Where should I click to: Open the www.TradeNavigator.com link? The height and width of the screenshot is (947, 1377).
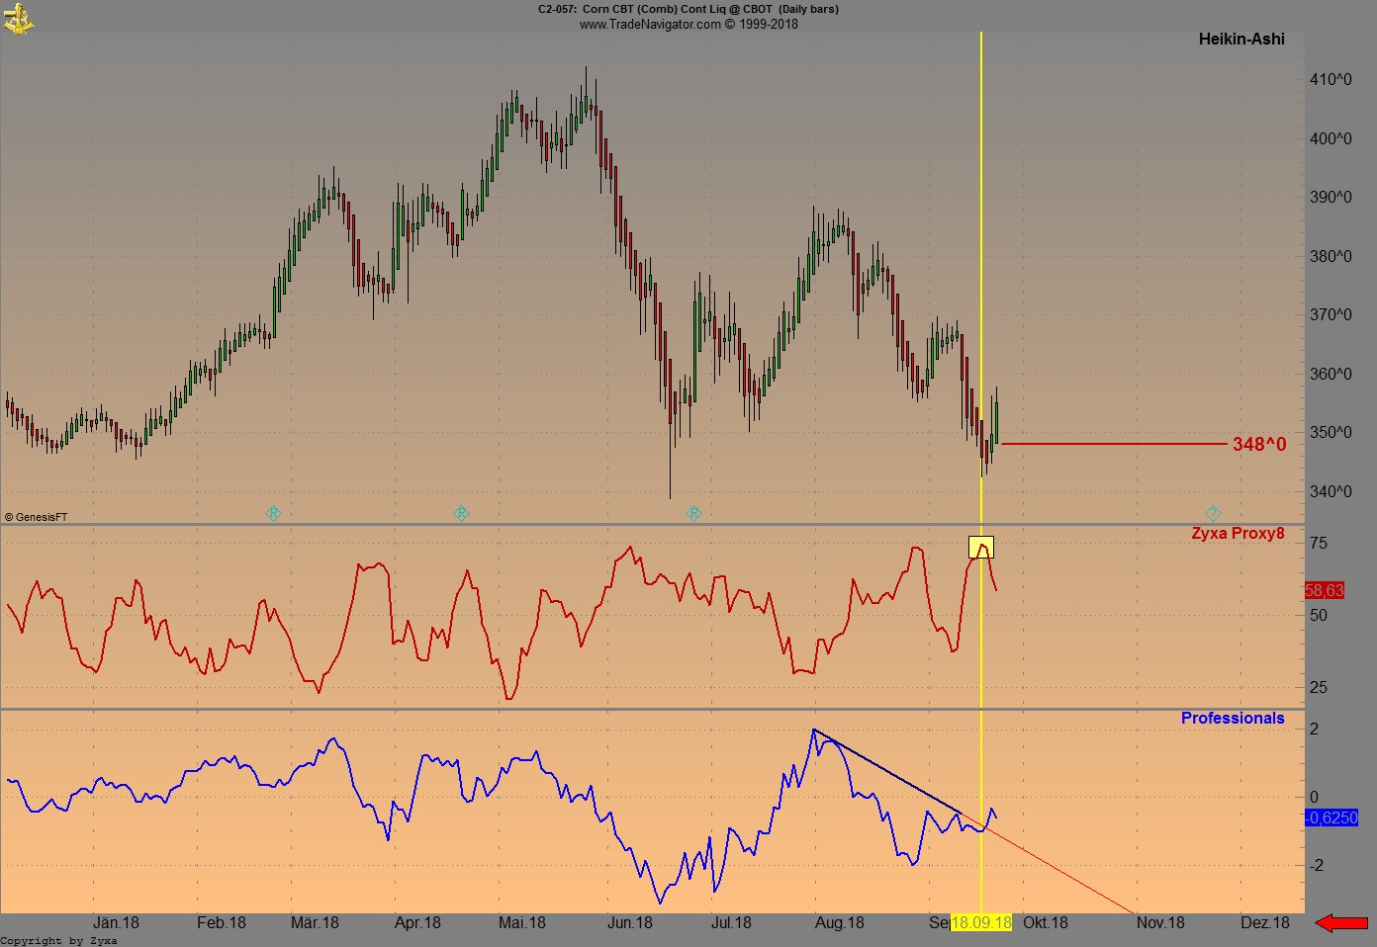pos(689,22)
